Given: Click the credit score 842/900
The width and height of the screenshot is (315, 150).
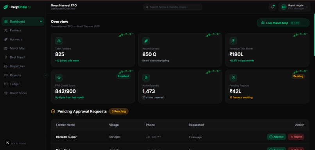Looking at the screenshot, I should [66, 91].
